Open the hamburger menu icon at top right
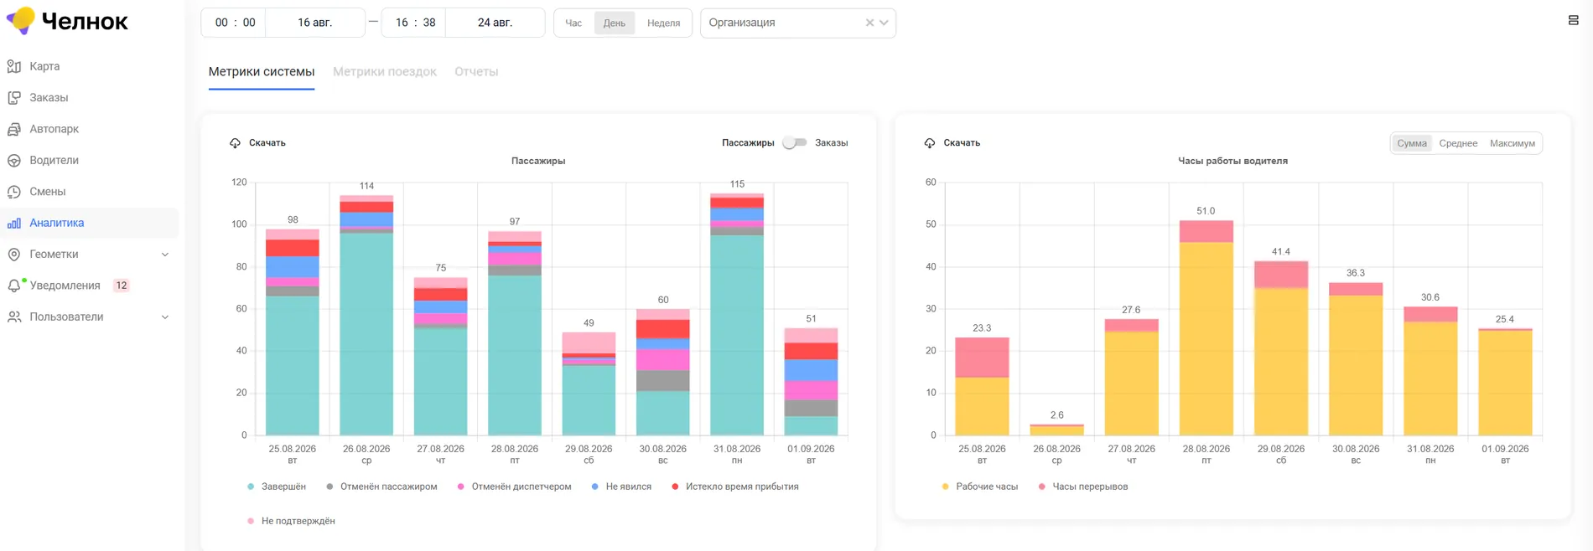 tap(1573, 20)
